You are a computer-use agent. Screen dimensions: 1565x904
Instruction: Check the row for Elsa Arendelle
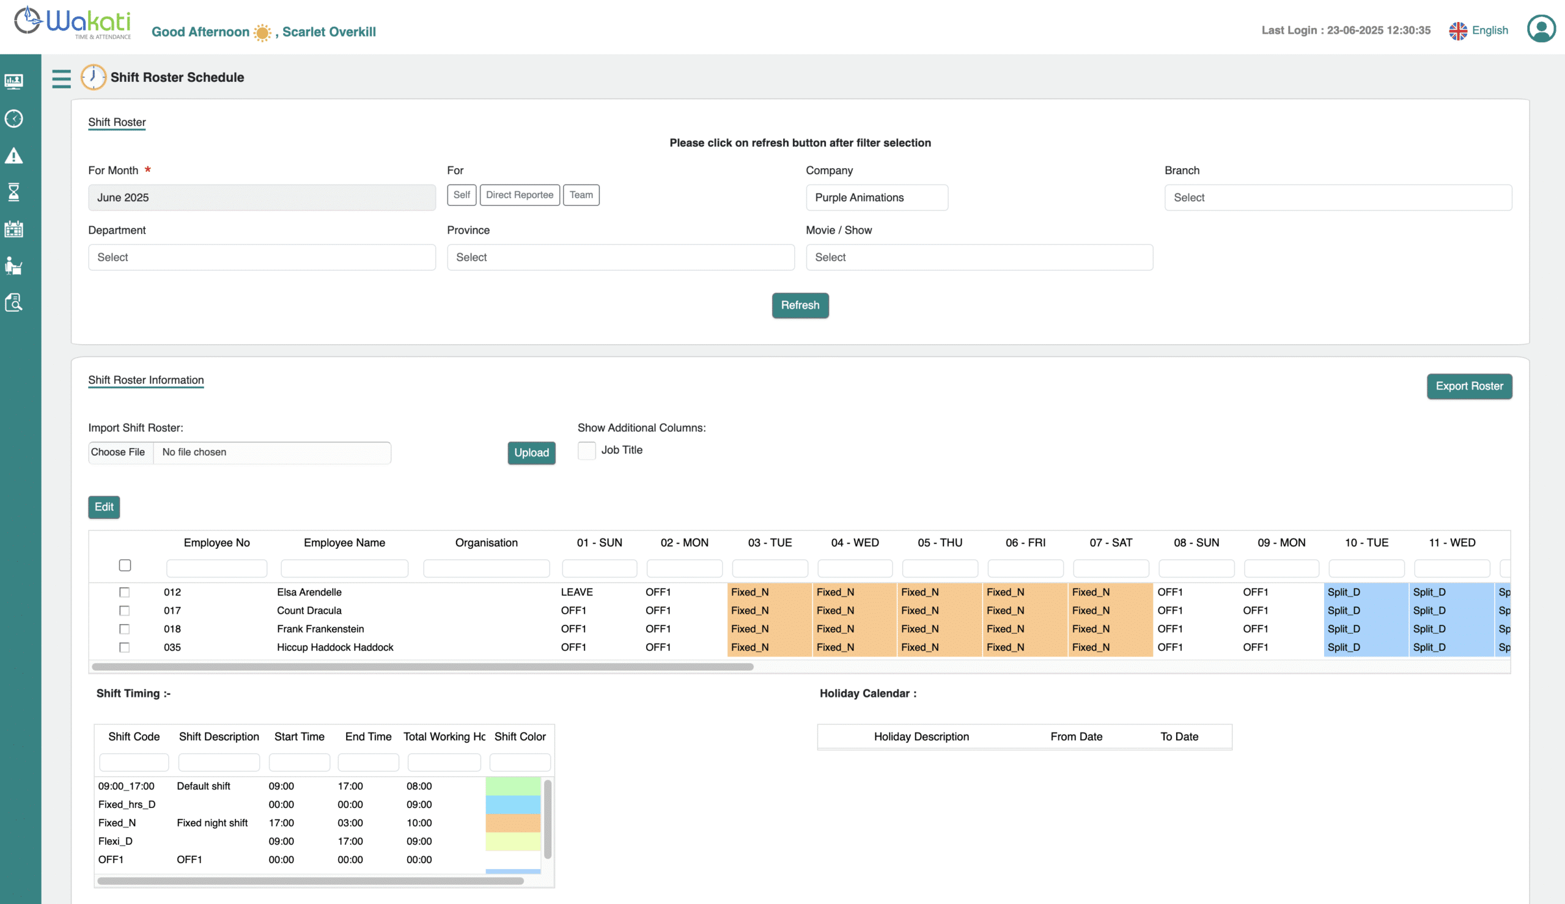pyautogui.click(x=124, y=592)
